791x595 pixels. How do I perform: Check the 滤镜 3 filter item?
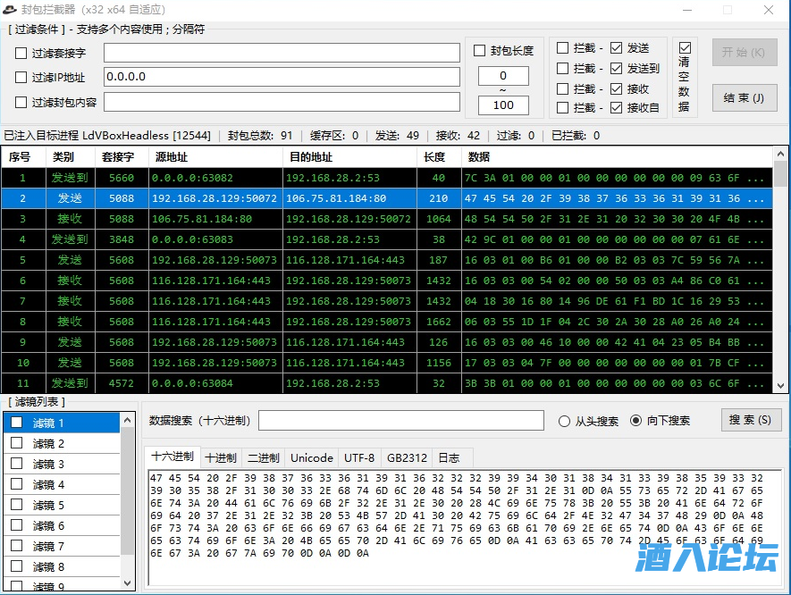point(17,464)
